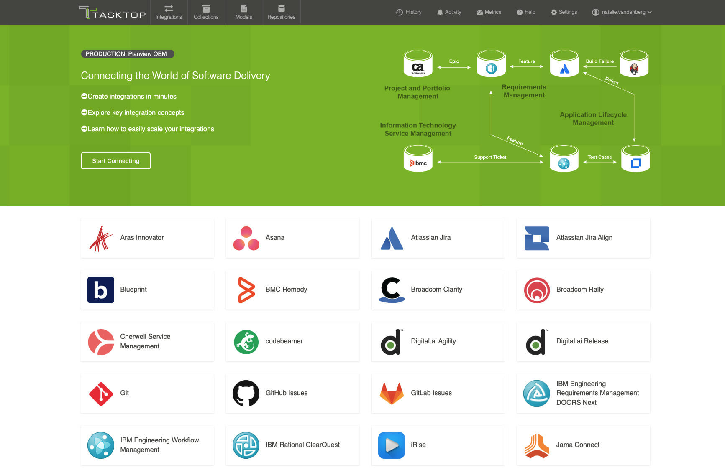Select the 'IBM Rational ClearQuest' card label

(x=302, y=445)
